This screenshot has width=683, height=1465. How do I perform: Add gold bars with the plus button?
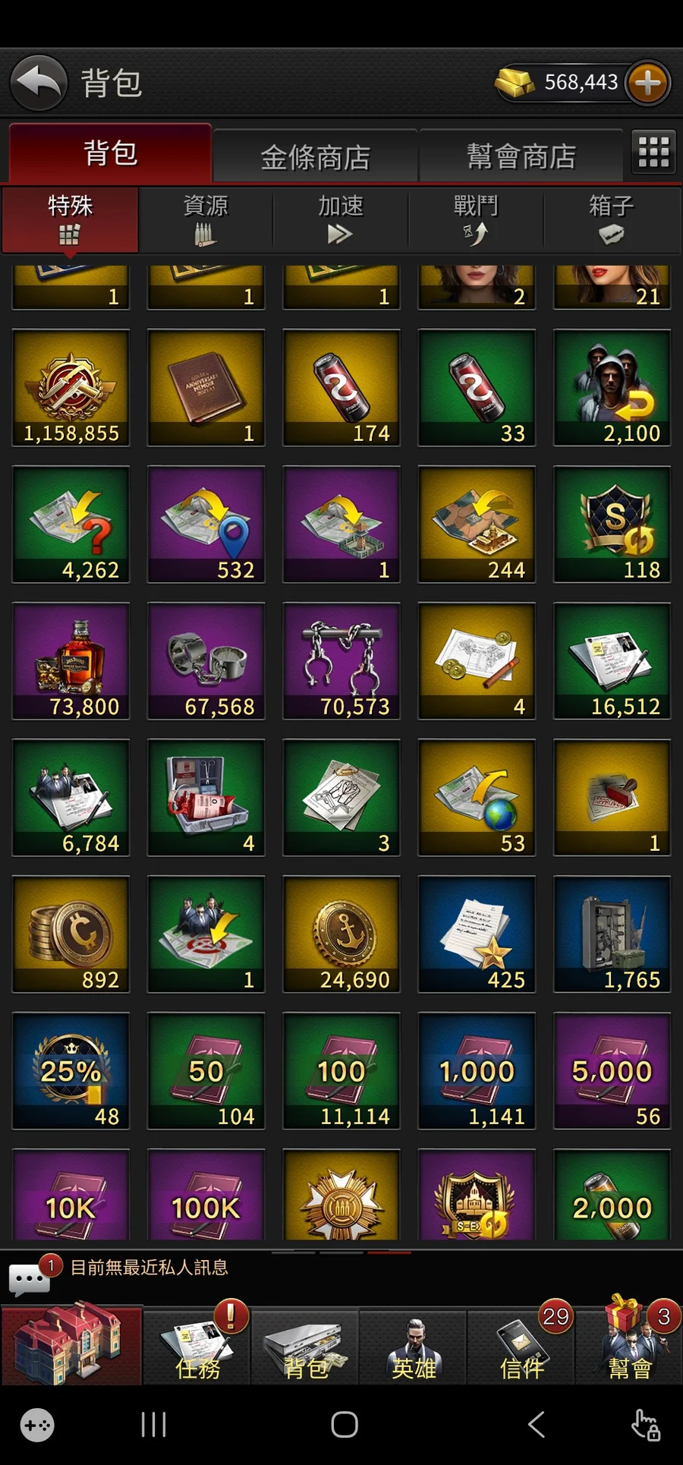[647, 82]
